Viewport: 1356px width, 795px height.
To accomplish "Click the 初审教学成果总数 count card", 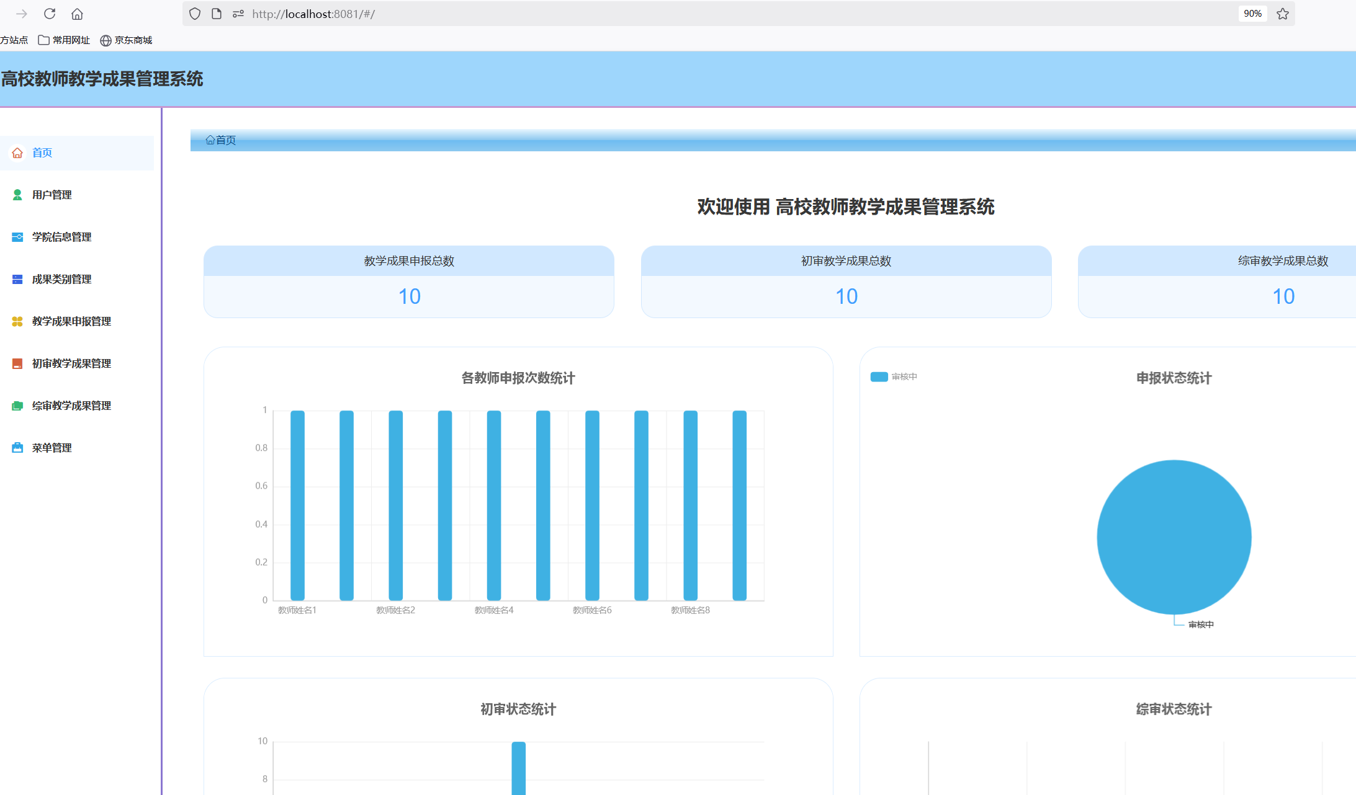I will click(x=846, y=282).
